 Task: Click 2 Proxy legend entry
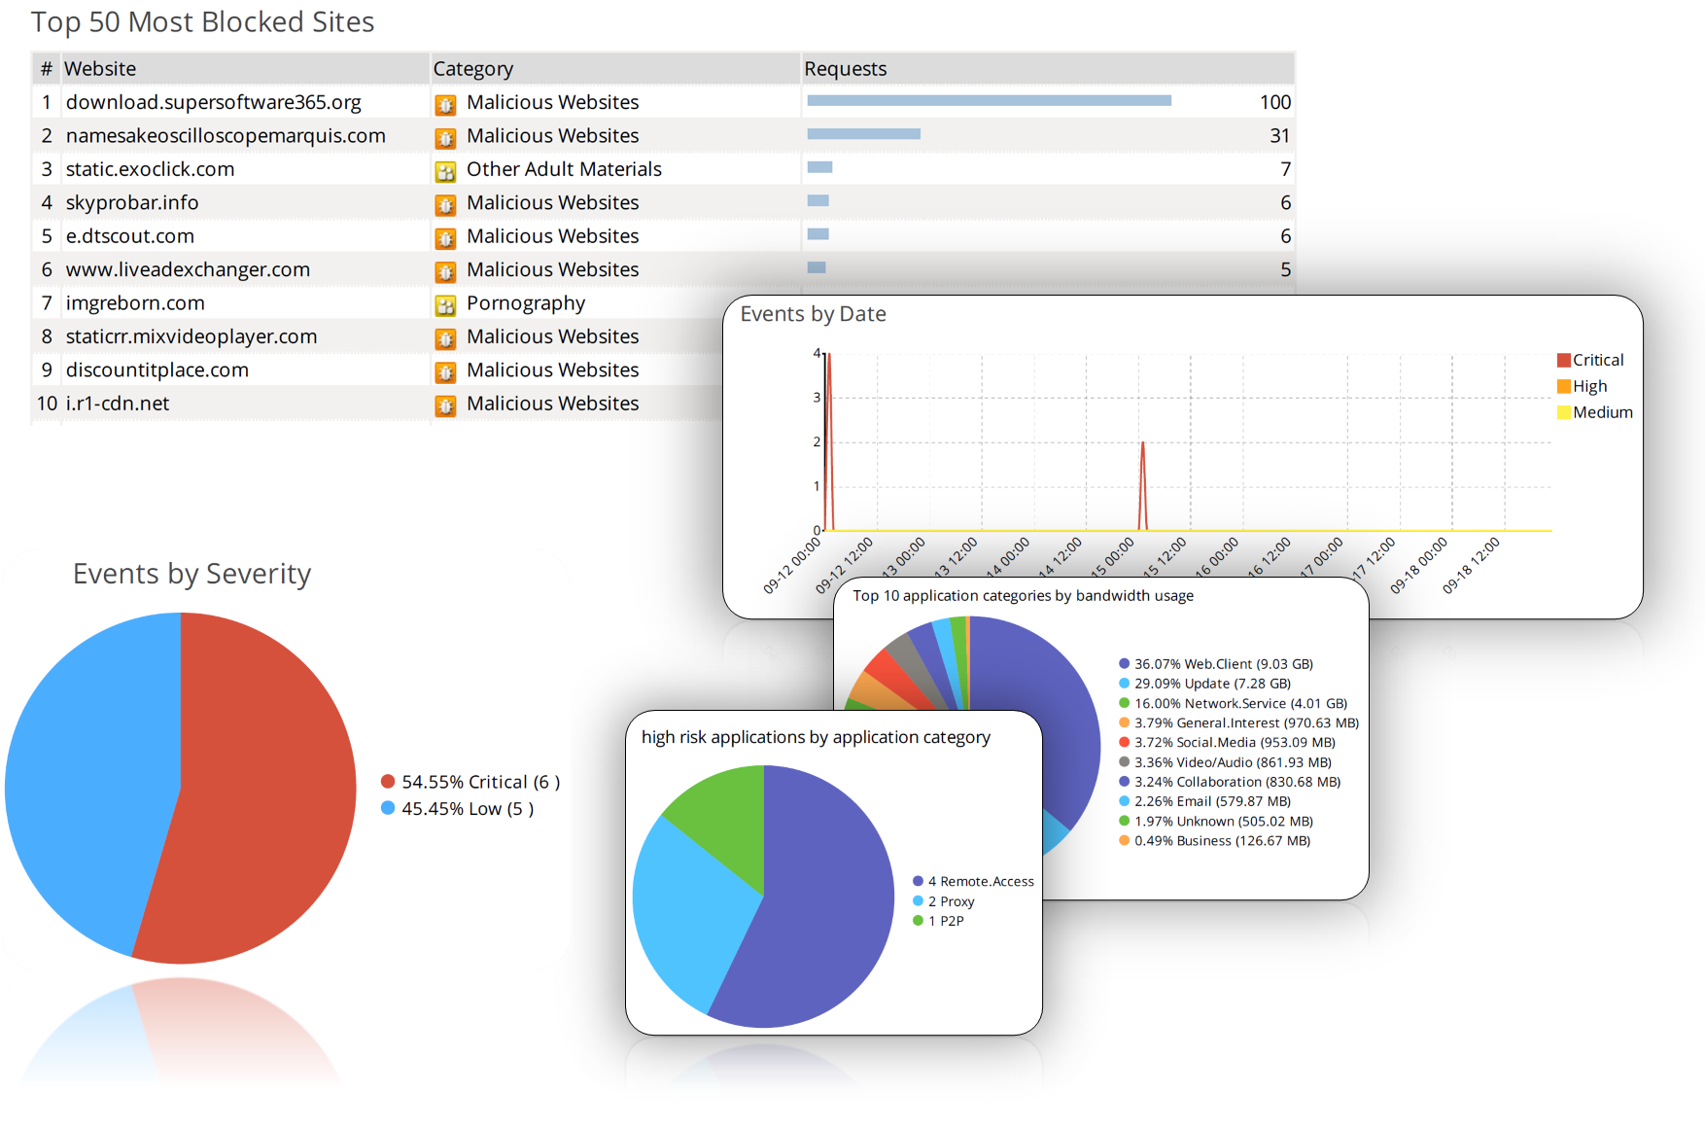pos(943,901)
